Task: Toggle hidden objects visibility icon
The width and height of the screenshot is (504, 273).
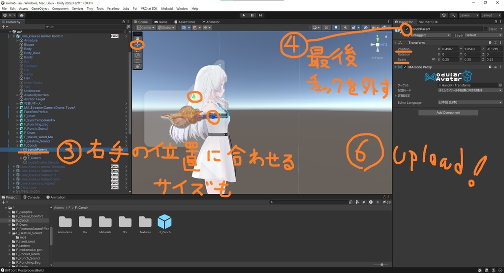Action: point(366,28)
